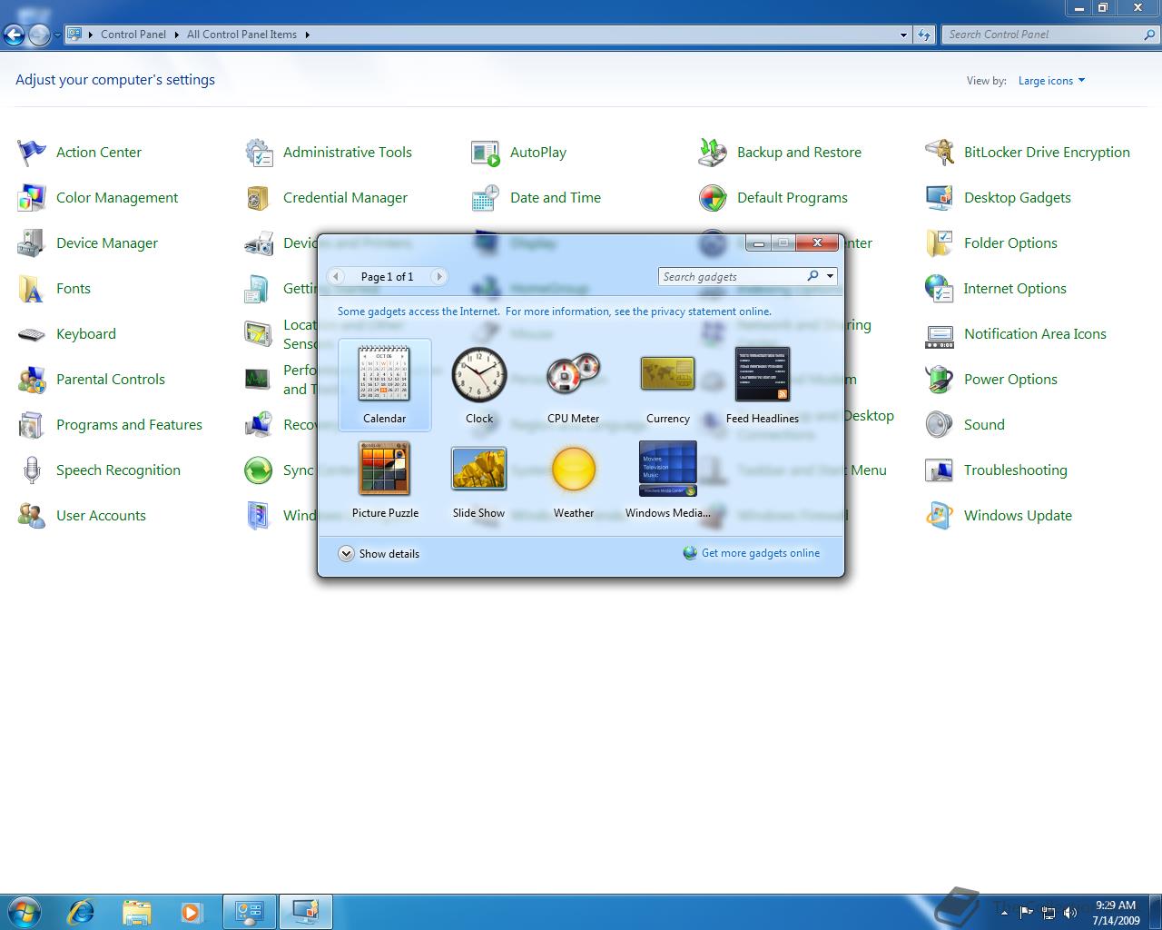Open the Search gadgets dropdown arrow

pyautogui.click(x=830, y=276)
